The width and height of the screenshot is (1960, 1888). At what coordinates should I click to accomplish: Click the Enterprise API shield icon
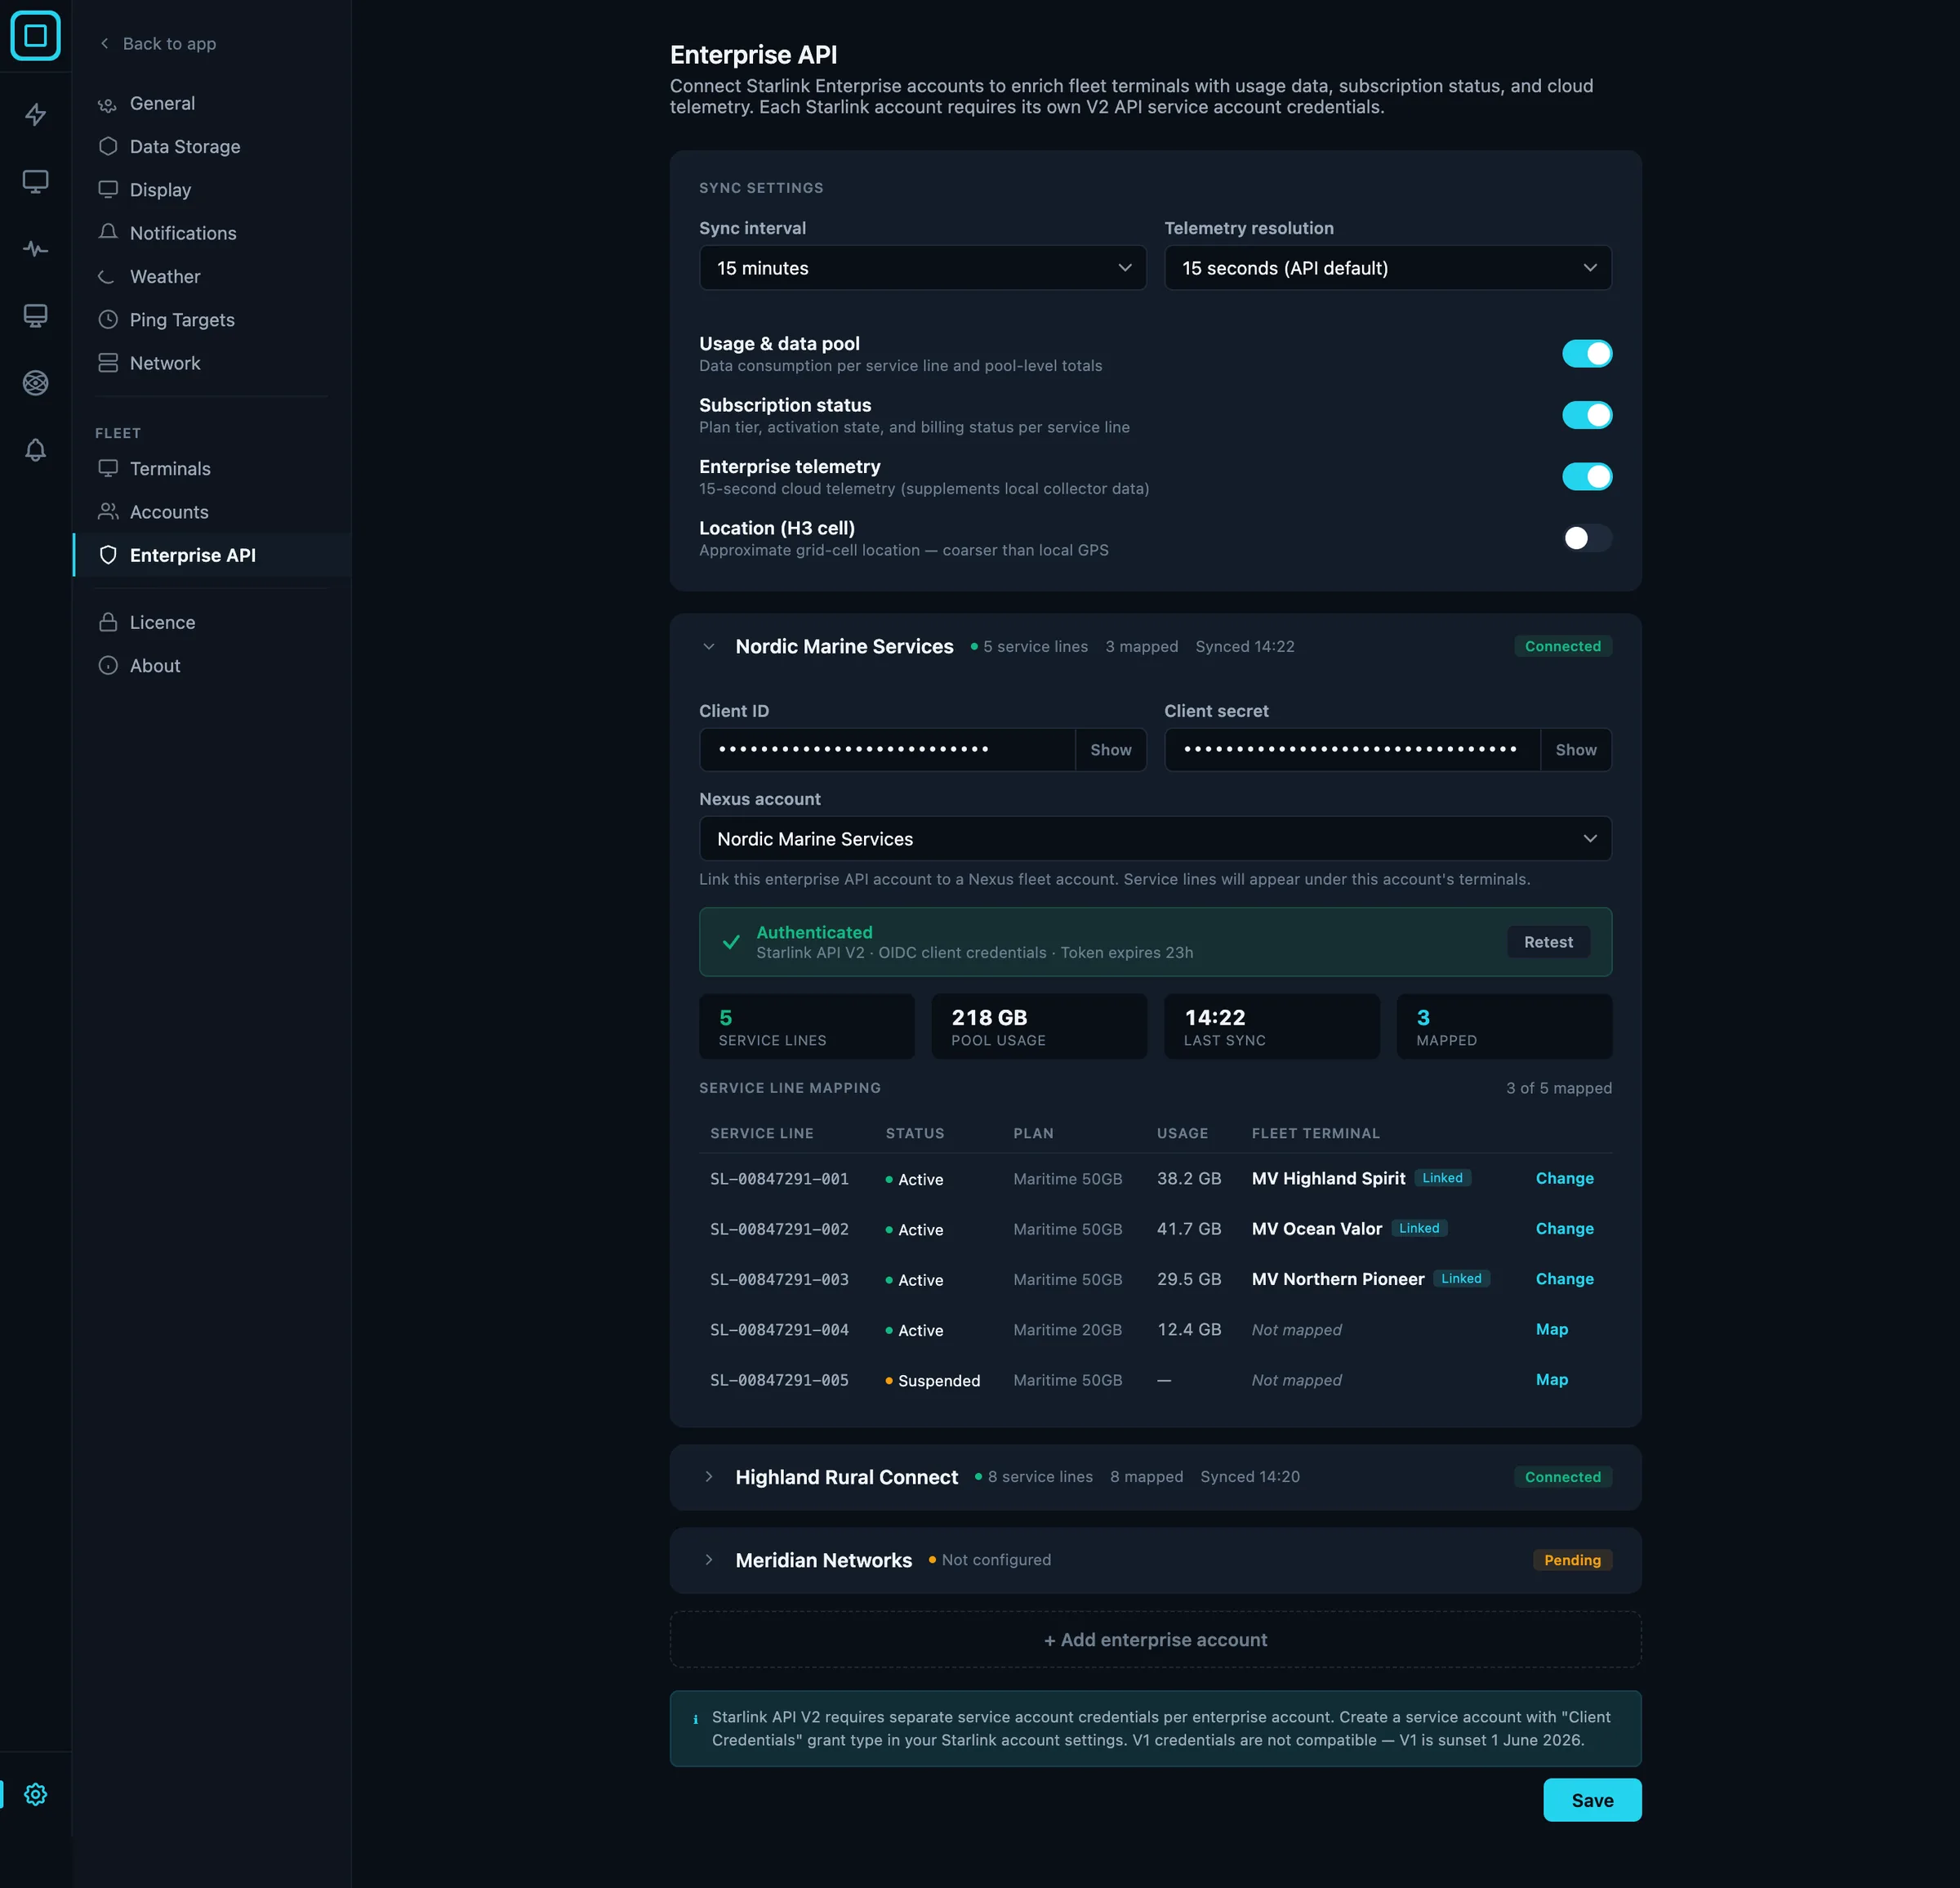click(x=108, y=554)
